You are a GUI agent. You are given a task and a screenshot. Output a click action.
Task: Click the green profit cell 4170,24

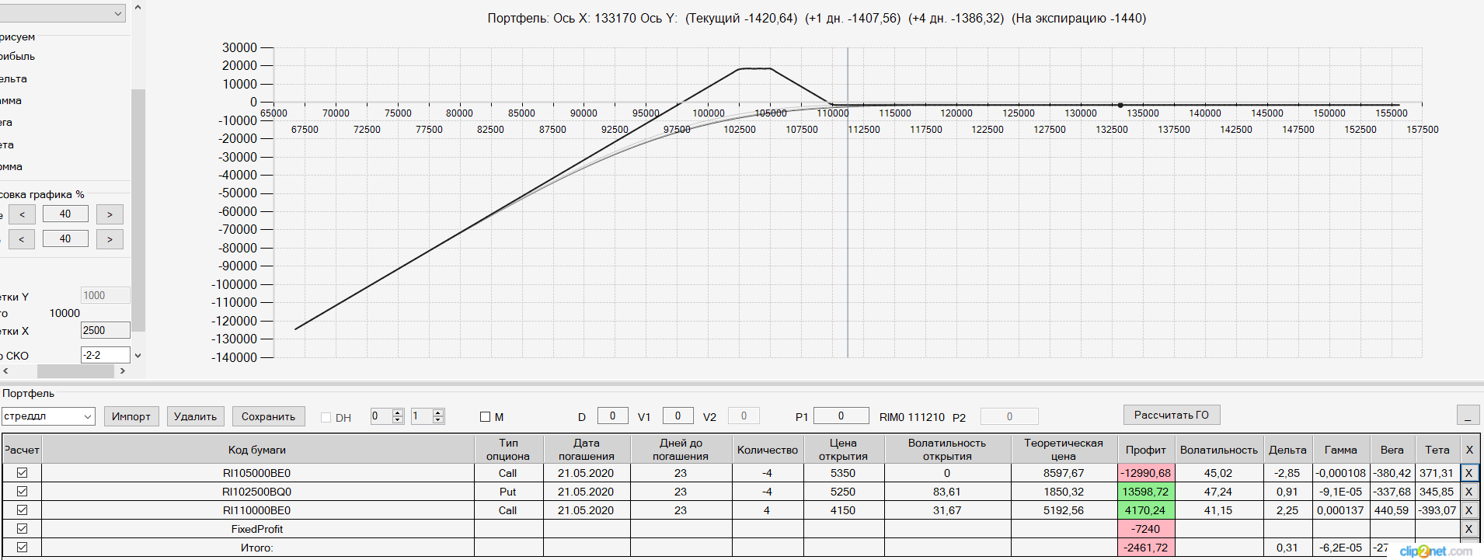tap(1146, 510)
